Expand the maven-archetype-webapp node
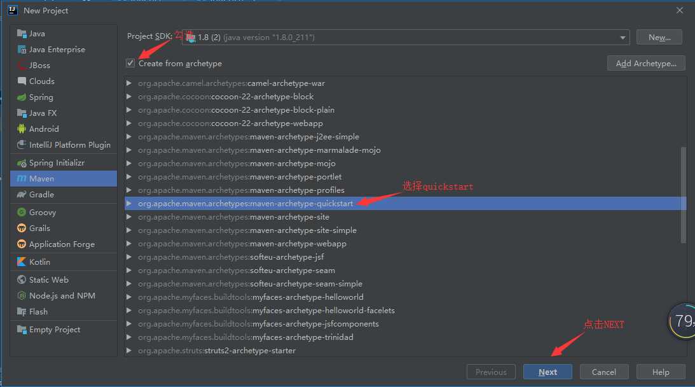 pyautogui.click(x=128, y=244)
